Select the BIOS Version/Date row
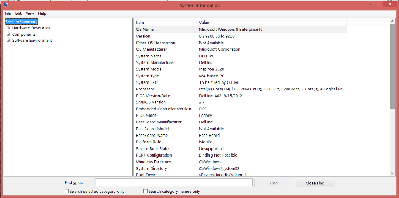 tap(240, 96)
